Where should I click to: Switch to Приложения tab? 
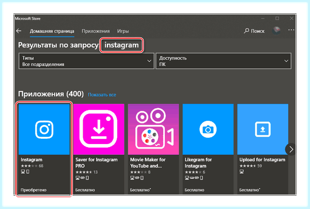[x=96, y=31]
